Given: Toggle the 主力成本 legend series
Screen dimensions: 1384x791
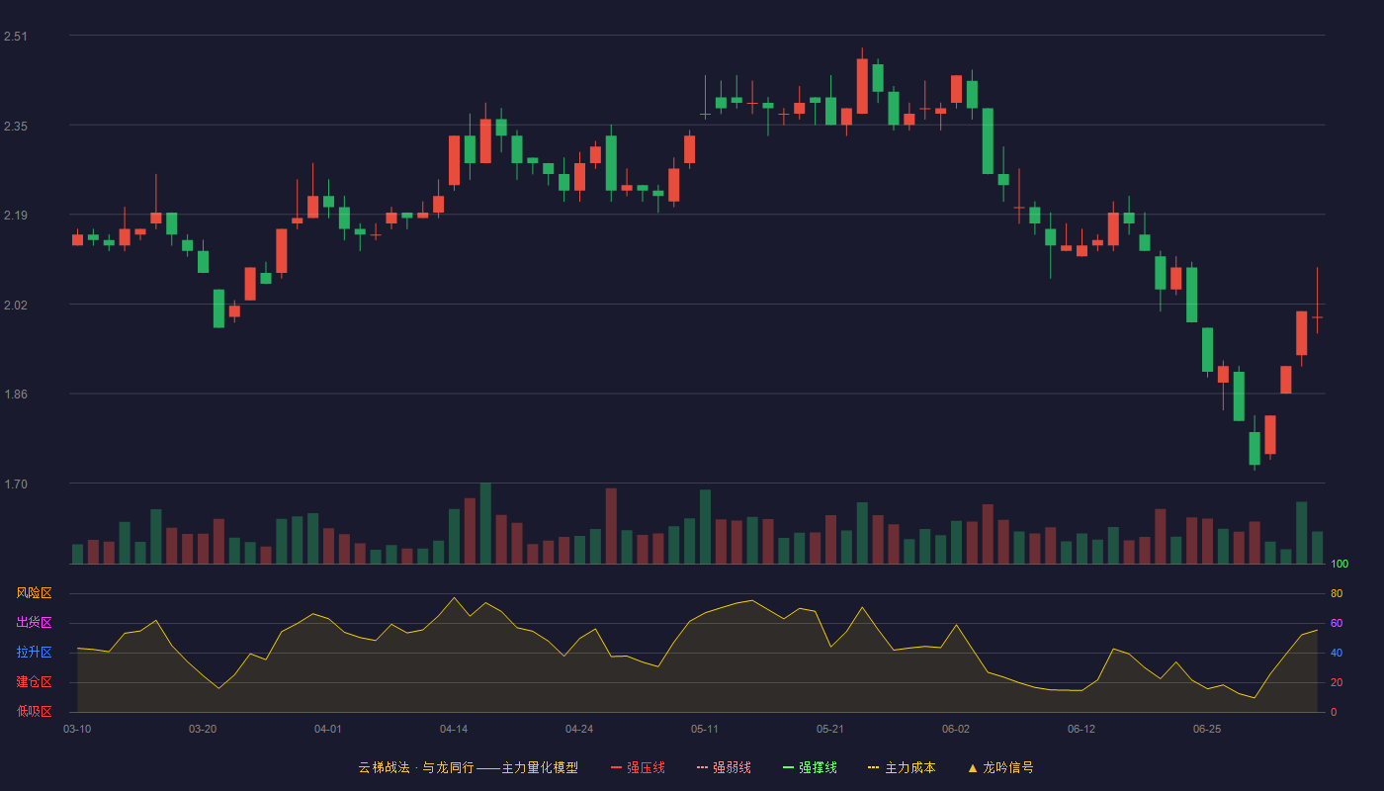Looking at the screenshot, I should [x=902, y=767].
